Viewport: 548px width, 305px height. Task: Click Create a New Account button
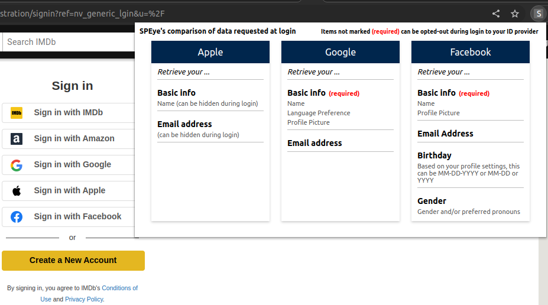point(73,260)
